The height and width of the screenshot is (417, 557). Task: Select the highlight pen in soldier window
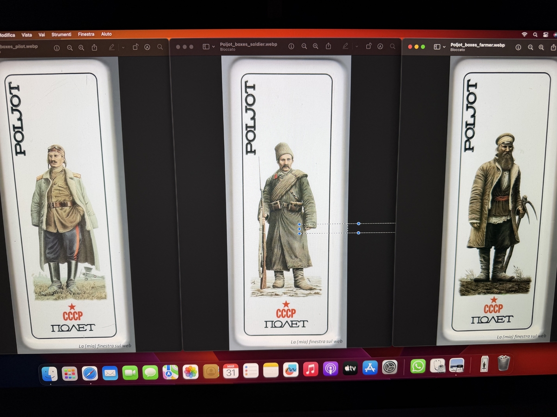pos(345,46)
